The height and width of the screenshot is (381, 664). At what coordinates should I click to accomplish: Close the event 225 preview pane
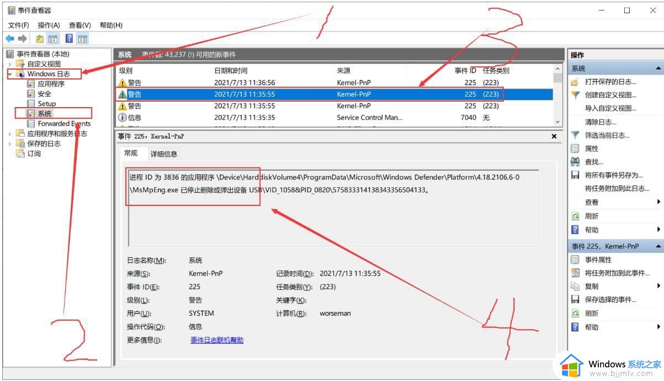click(554, 136)
